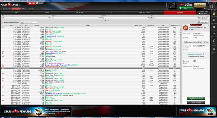Viewport: 217px width, 118px height.
Task: Click the info icon next to Prize pool
Action: pyautogui.click(x=201, y=34)
